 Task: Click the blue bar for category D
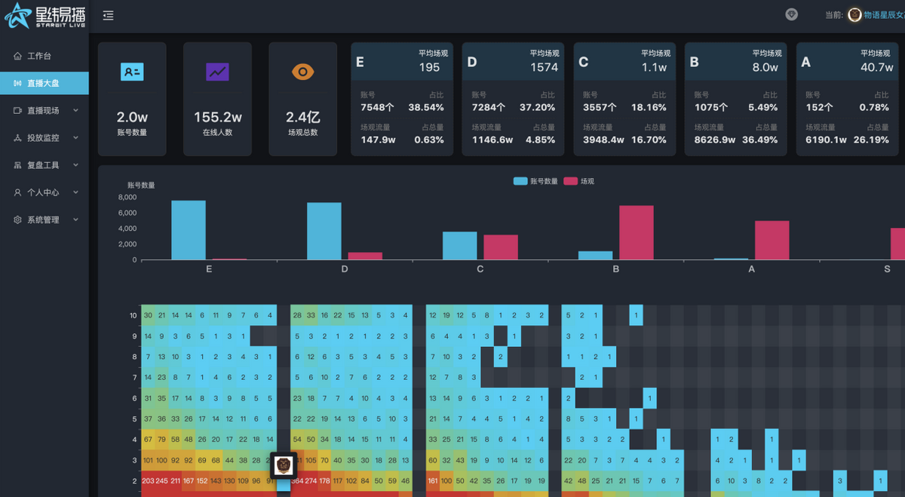(x=324, y=231)
